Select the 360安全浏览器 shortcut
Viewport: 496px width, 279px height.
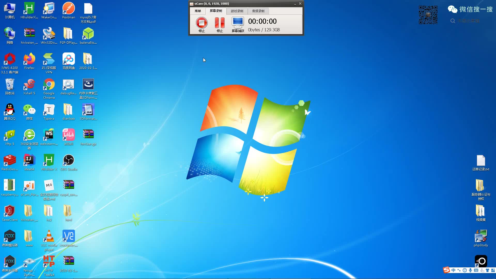point(29,139)
